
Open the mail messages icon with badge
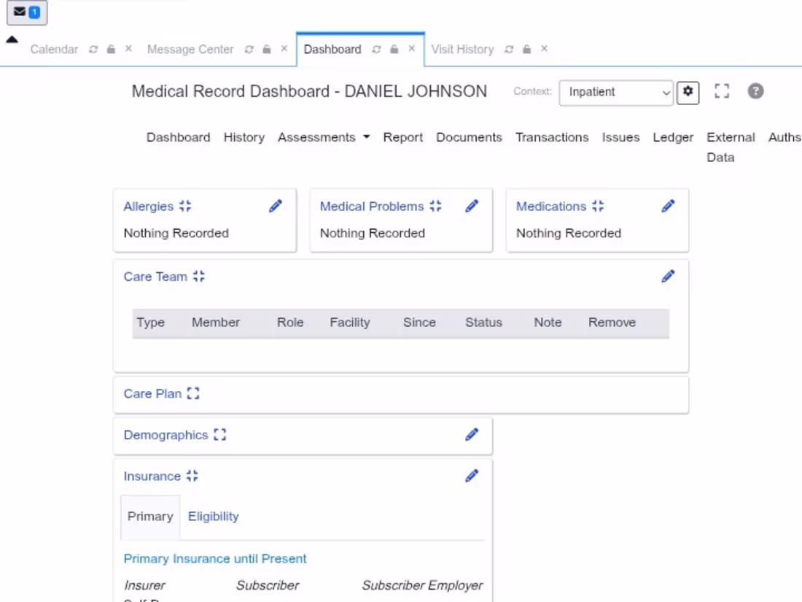coord(26,12)
